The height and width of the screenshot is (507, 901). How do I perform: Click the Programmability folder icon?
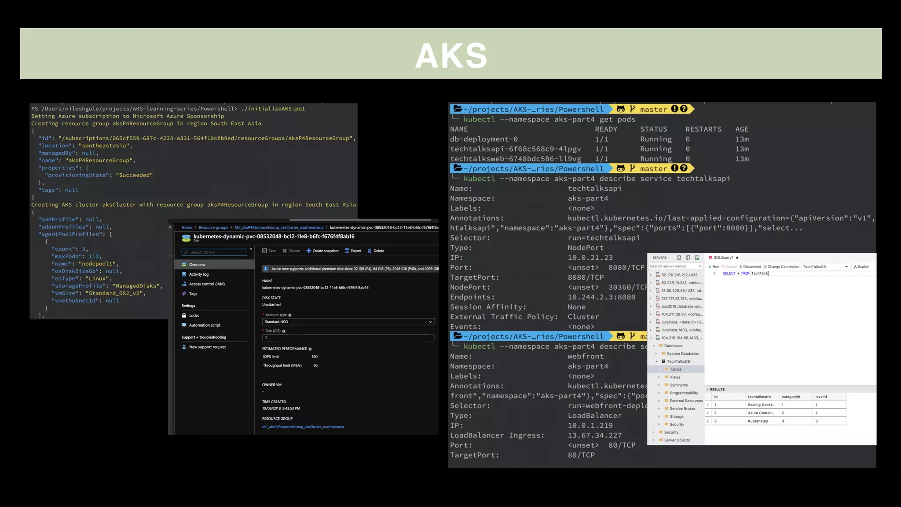[667, 393]
